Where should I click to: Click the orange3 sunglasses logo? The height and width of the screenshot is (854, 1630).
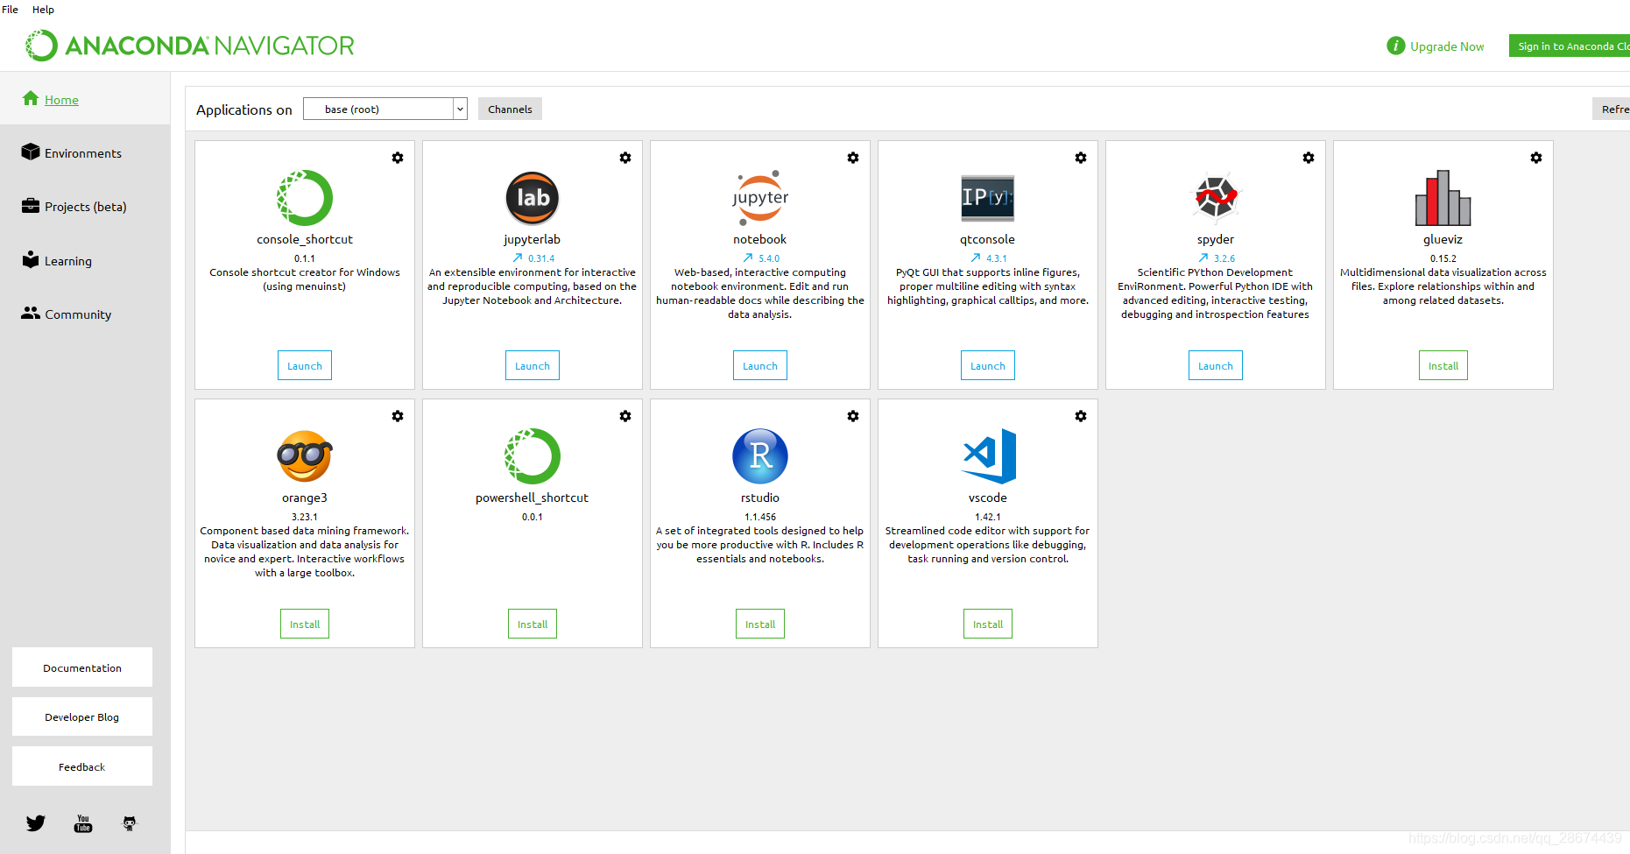pyautogui.click(x=305, y=456)
